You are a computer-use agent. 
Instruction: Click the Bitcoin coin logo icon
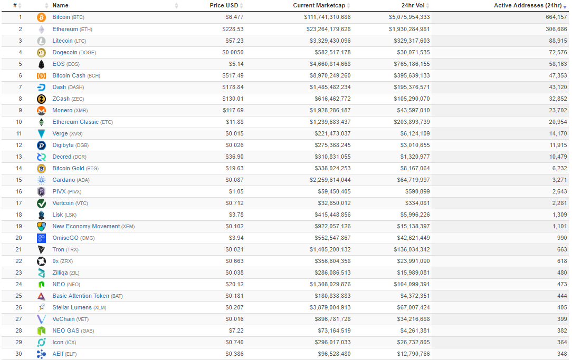click(x=41, y=17)
